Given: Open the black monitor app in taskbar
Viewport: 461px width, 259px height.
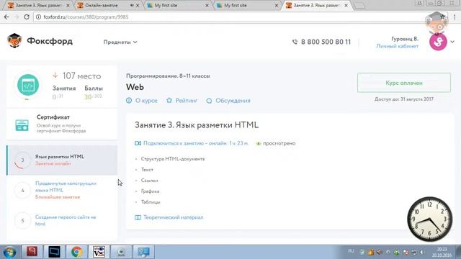Looking at the screenshot, I should pos(54,252).
